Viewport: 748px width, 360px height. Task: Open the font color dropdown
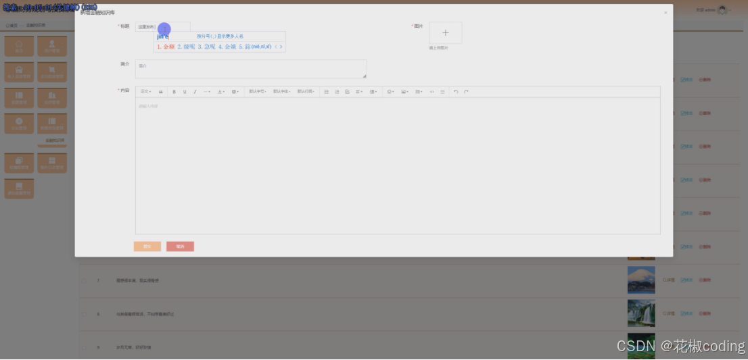[x=221, y=92]
